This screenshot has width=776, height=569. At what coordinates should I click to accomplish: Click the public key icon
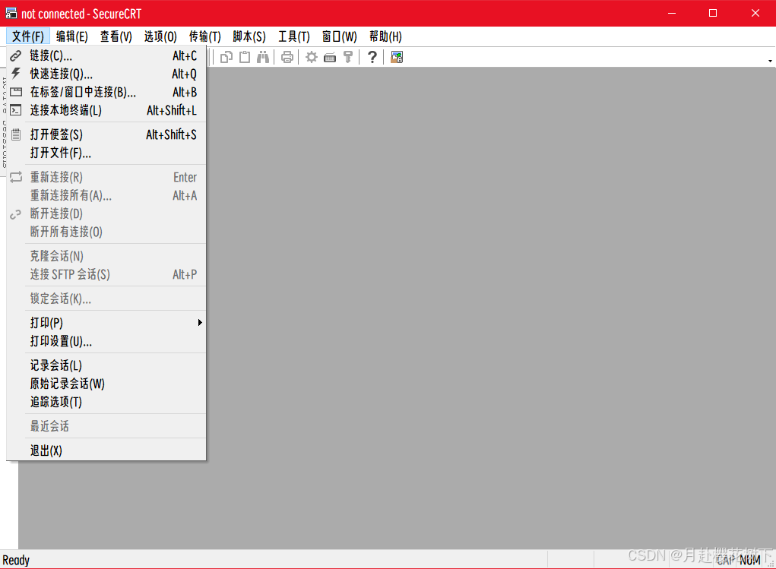tap(348, 58)
